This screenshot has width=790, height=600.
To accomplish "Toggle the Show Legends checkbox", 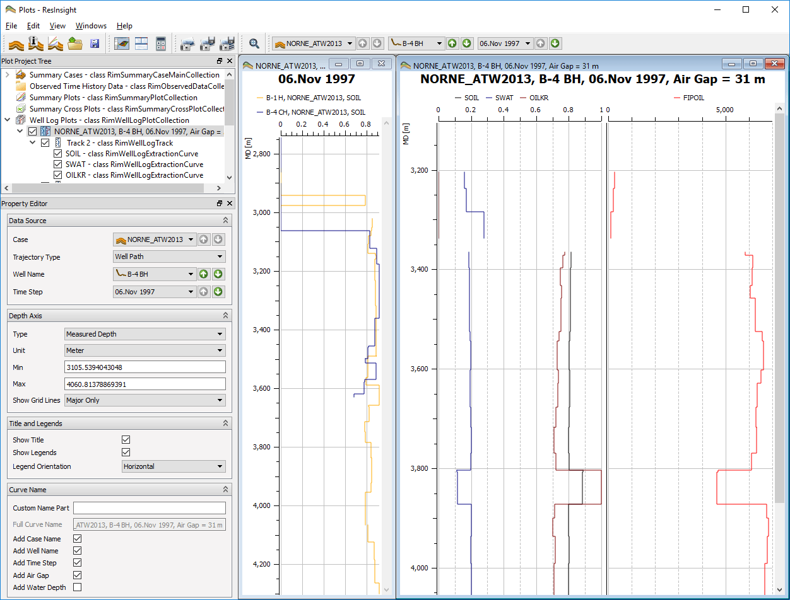I will pos(126,453).
